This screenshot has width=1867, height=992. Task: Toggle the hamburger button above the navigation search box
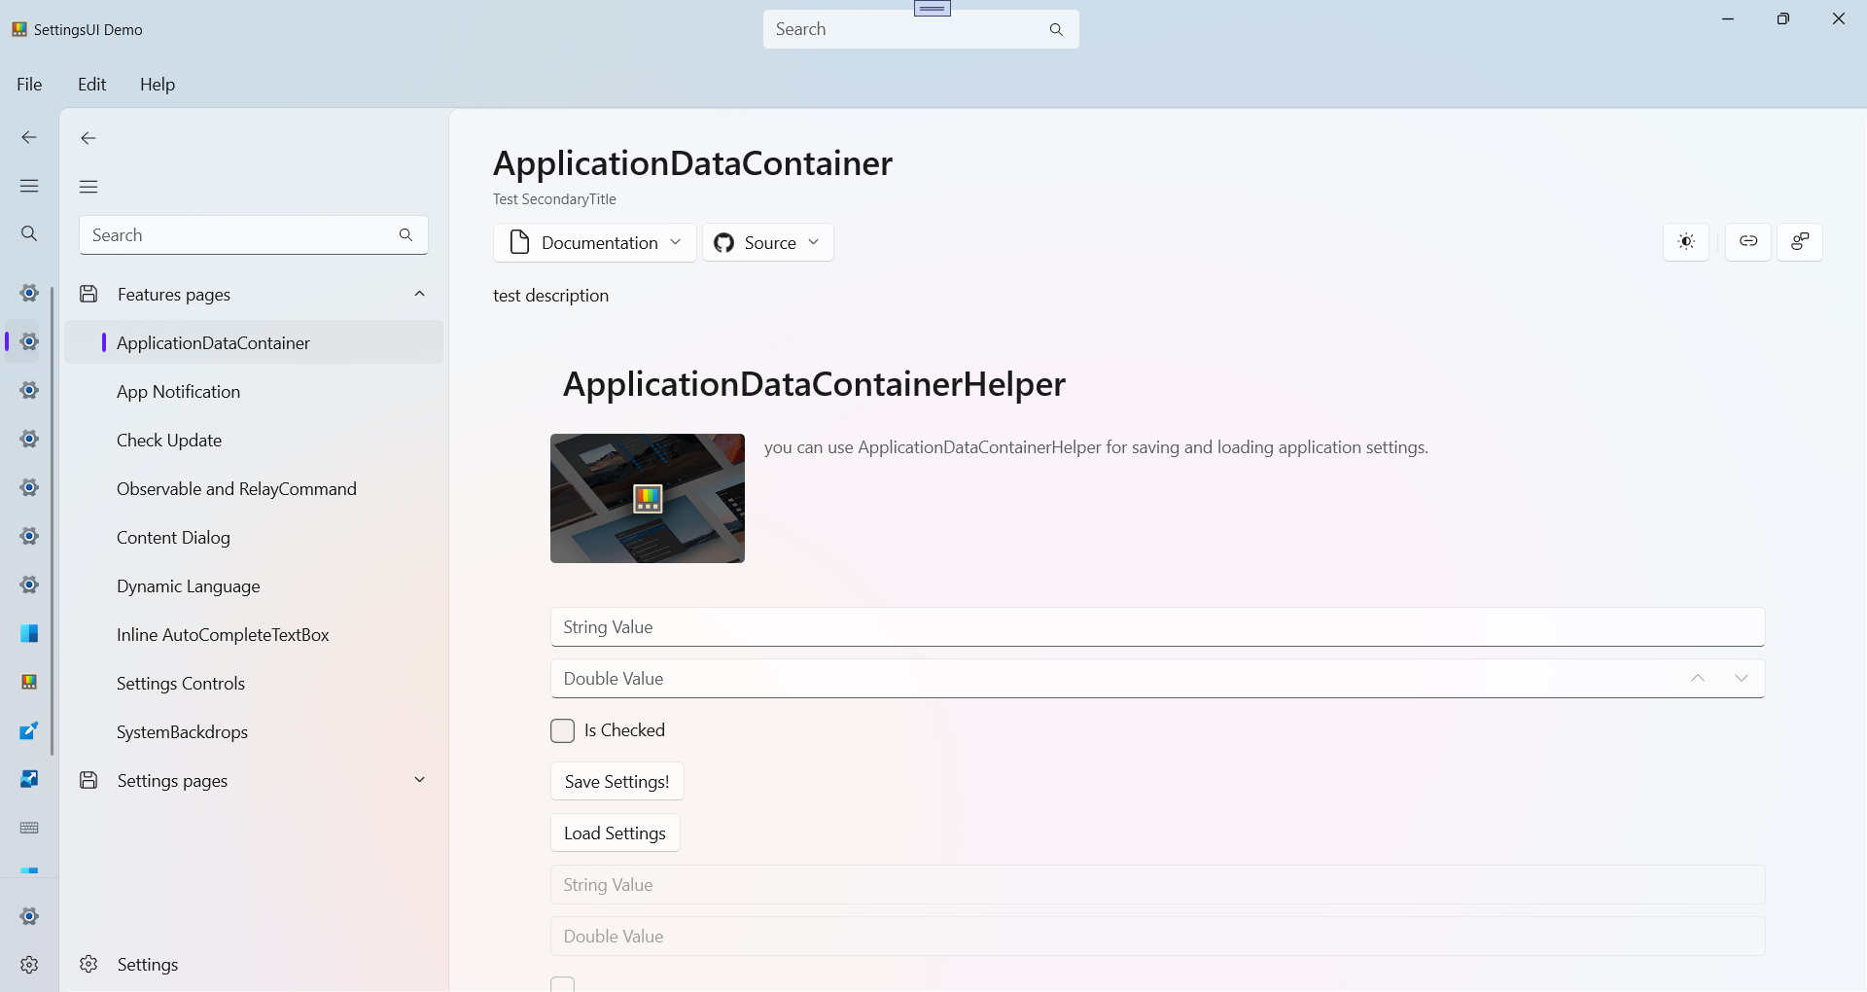[88, 187]
